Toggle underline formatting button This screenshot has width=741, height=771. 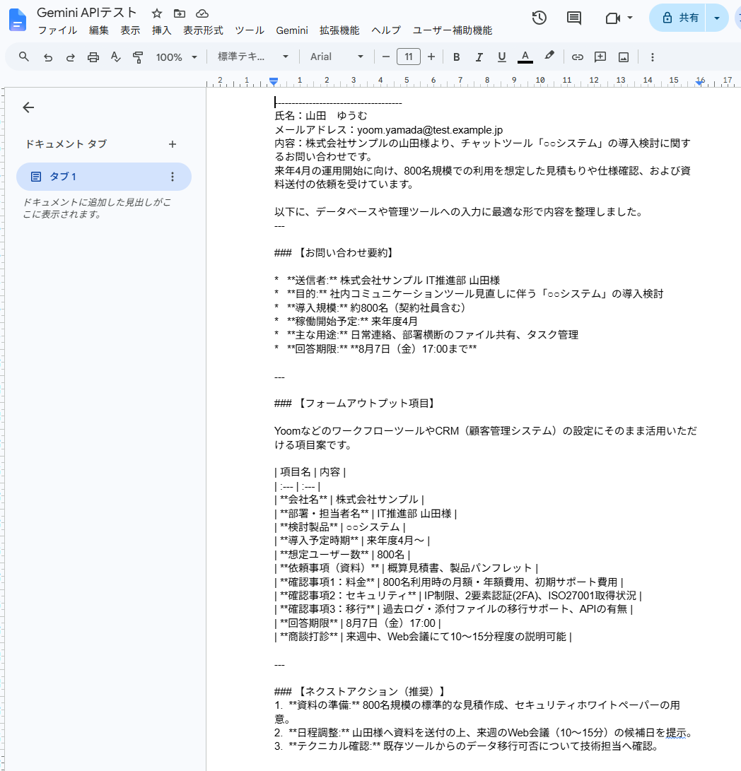[501, 57]
